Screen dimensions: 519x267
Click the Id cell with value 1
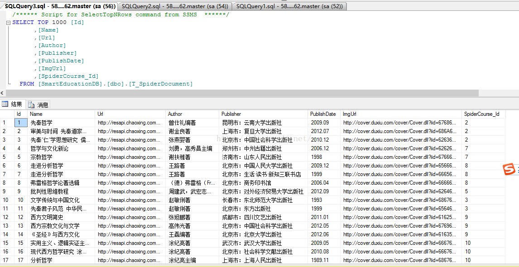point(21,123)
